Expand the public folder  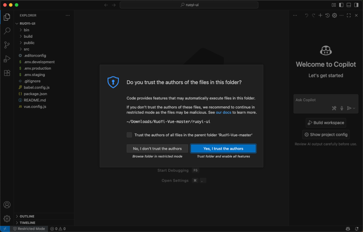click(x=44, y=43)
